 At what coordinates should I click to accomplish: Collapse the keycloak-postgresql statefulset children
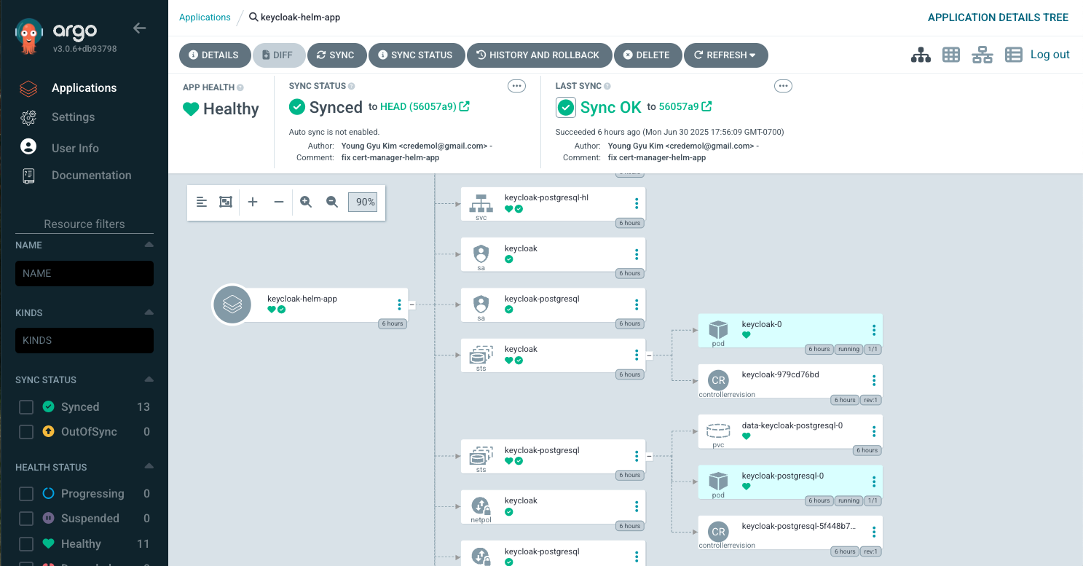pos(649,457)
